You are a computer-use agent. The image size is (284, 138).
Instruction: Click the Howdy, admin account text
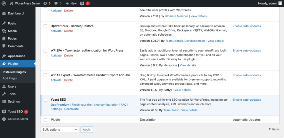pyautogui.click(x=268, y=3)
